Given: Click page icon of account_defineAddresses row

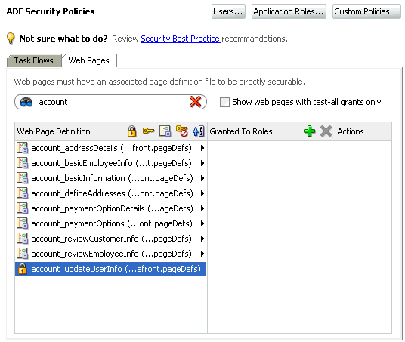Looking at the screenshot, I should pyautogui.click(x=22, y=193).
